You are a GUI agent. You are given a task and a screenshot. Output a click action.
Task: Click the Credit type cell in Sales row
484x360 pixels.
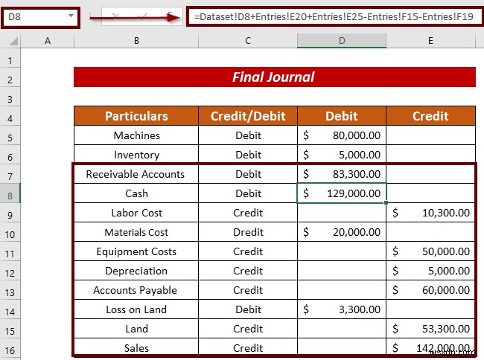248,348
